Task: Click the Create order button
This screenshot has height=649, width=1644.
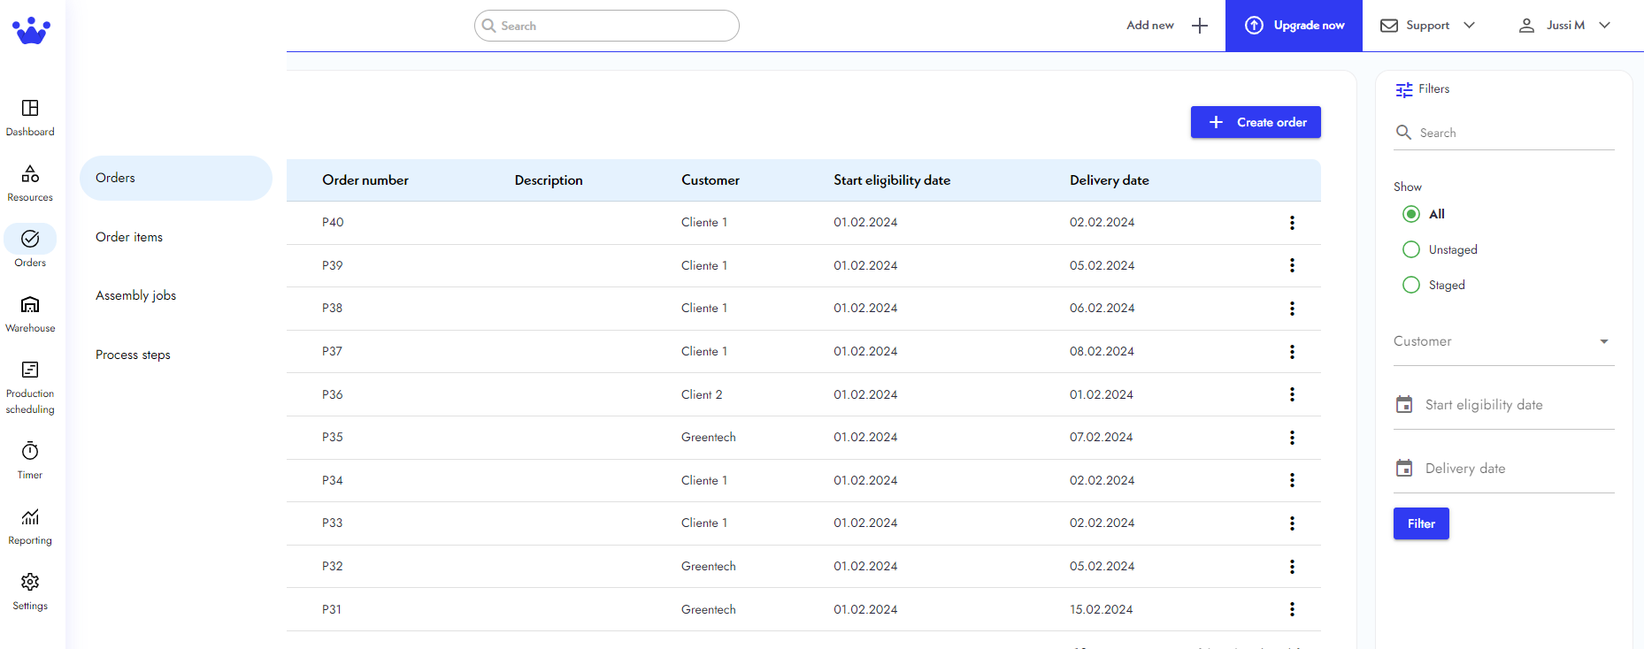Action: point(1255,122)
